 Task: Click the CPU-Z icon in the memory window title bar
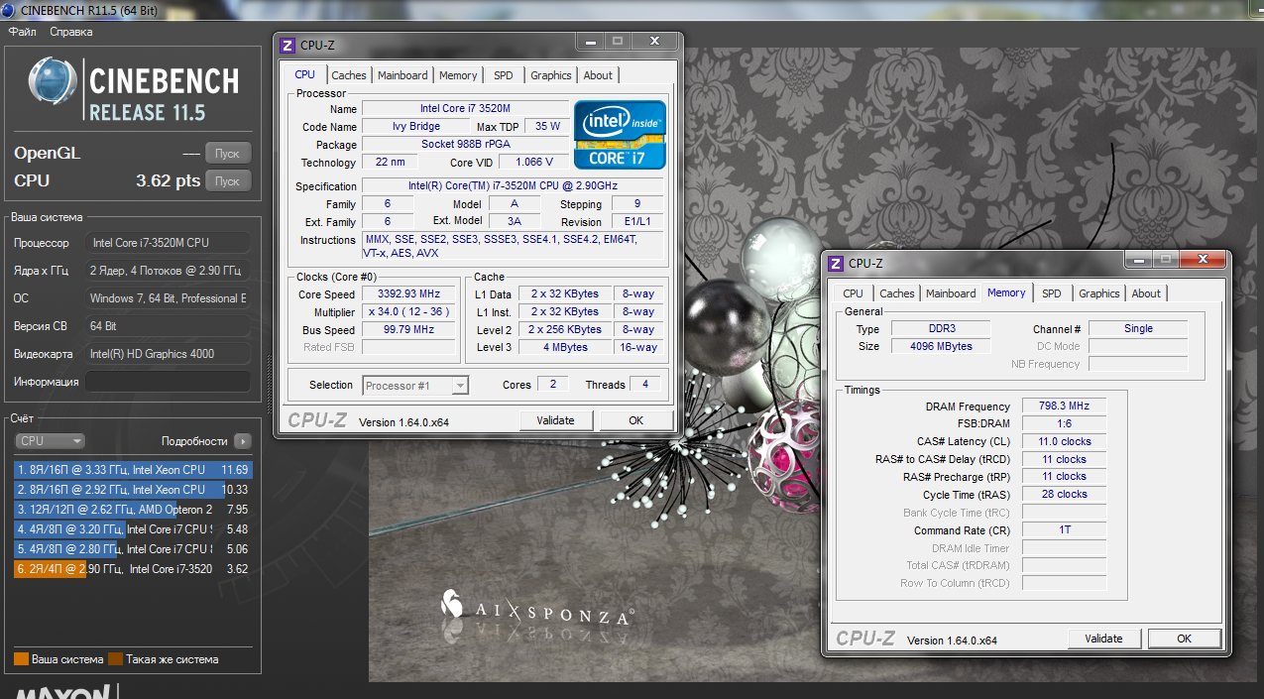pyautogui.click(x=836, y=263)
